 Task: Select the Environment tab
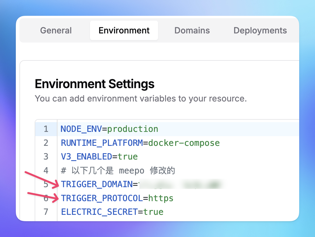124,31
